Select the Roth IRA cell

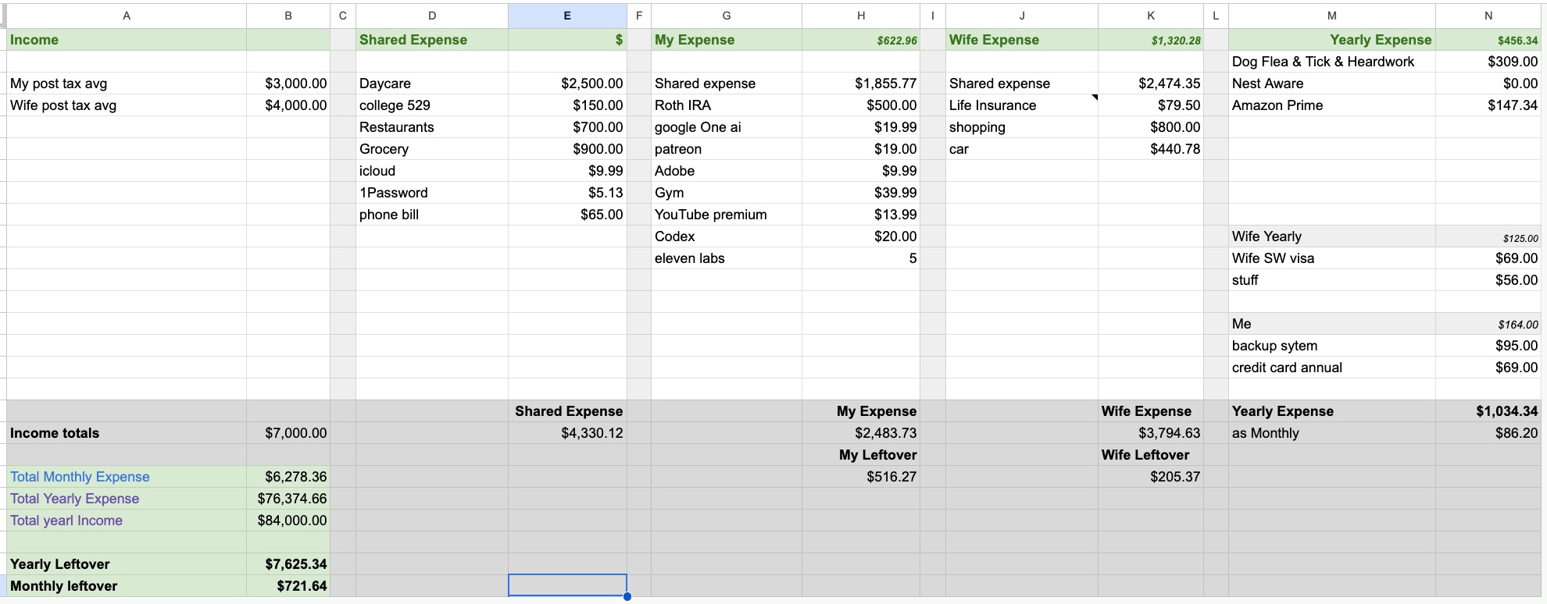(727, 105)
